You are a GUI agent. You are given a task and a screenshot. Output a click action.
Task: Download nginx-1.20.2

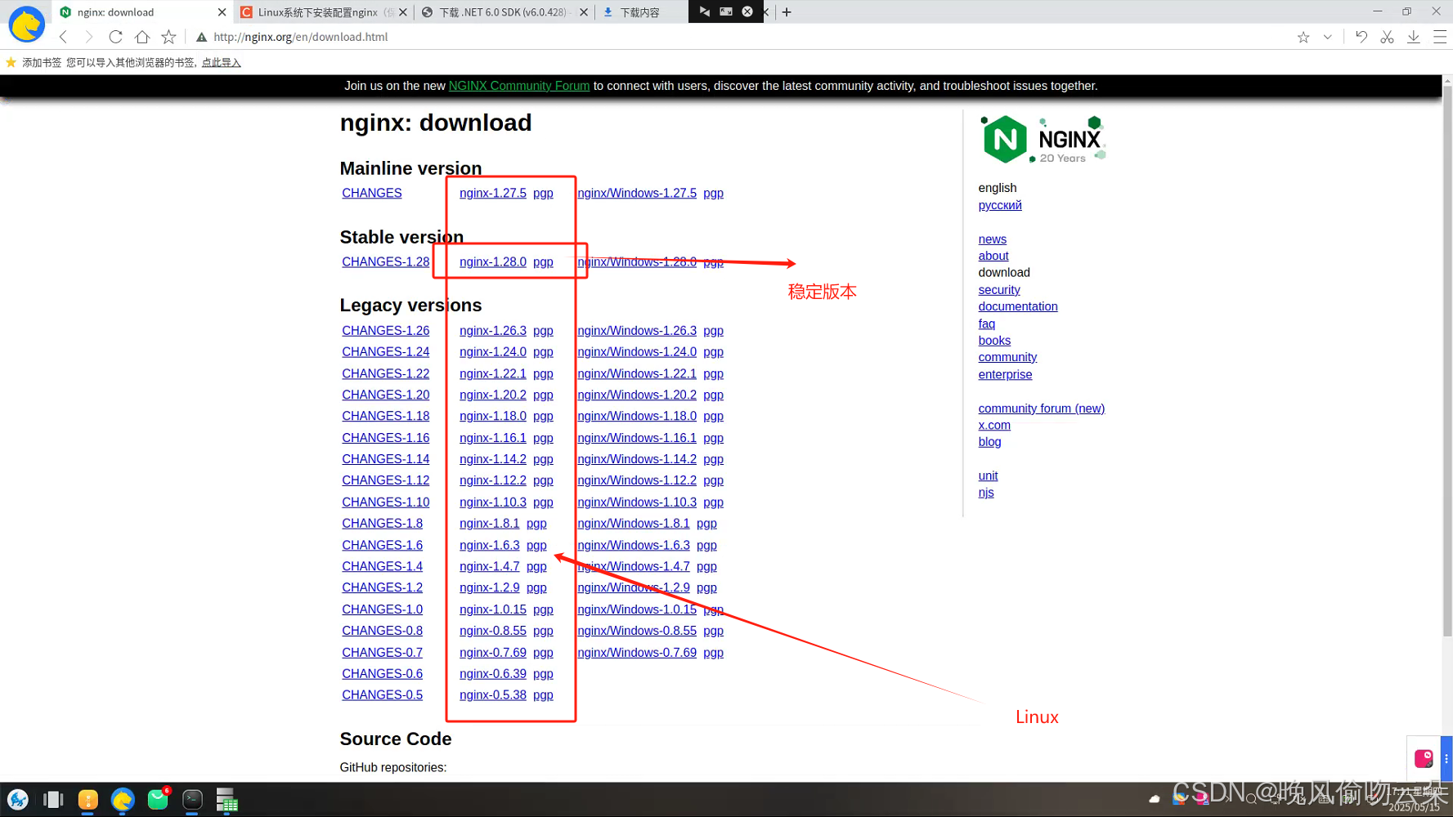(493, 395)
